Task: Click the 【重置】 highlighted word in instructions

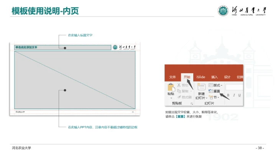Action: point(181,116)
